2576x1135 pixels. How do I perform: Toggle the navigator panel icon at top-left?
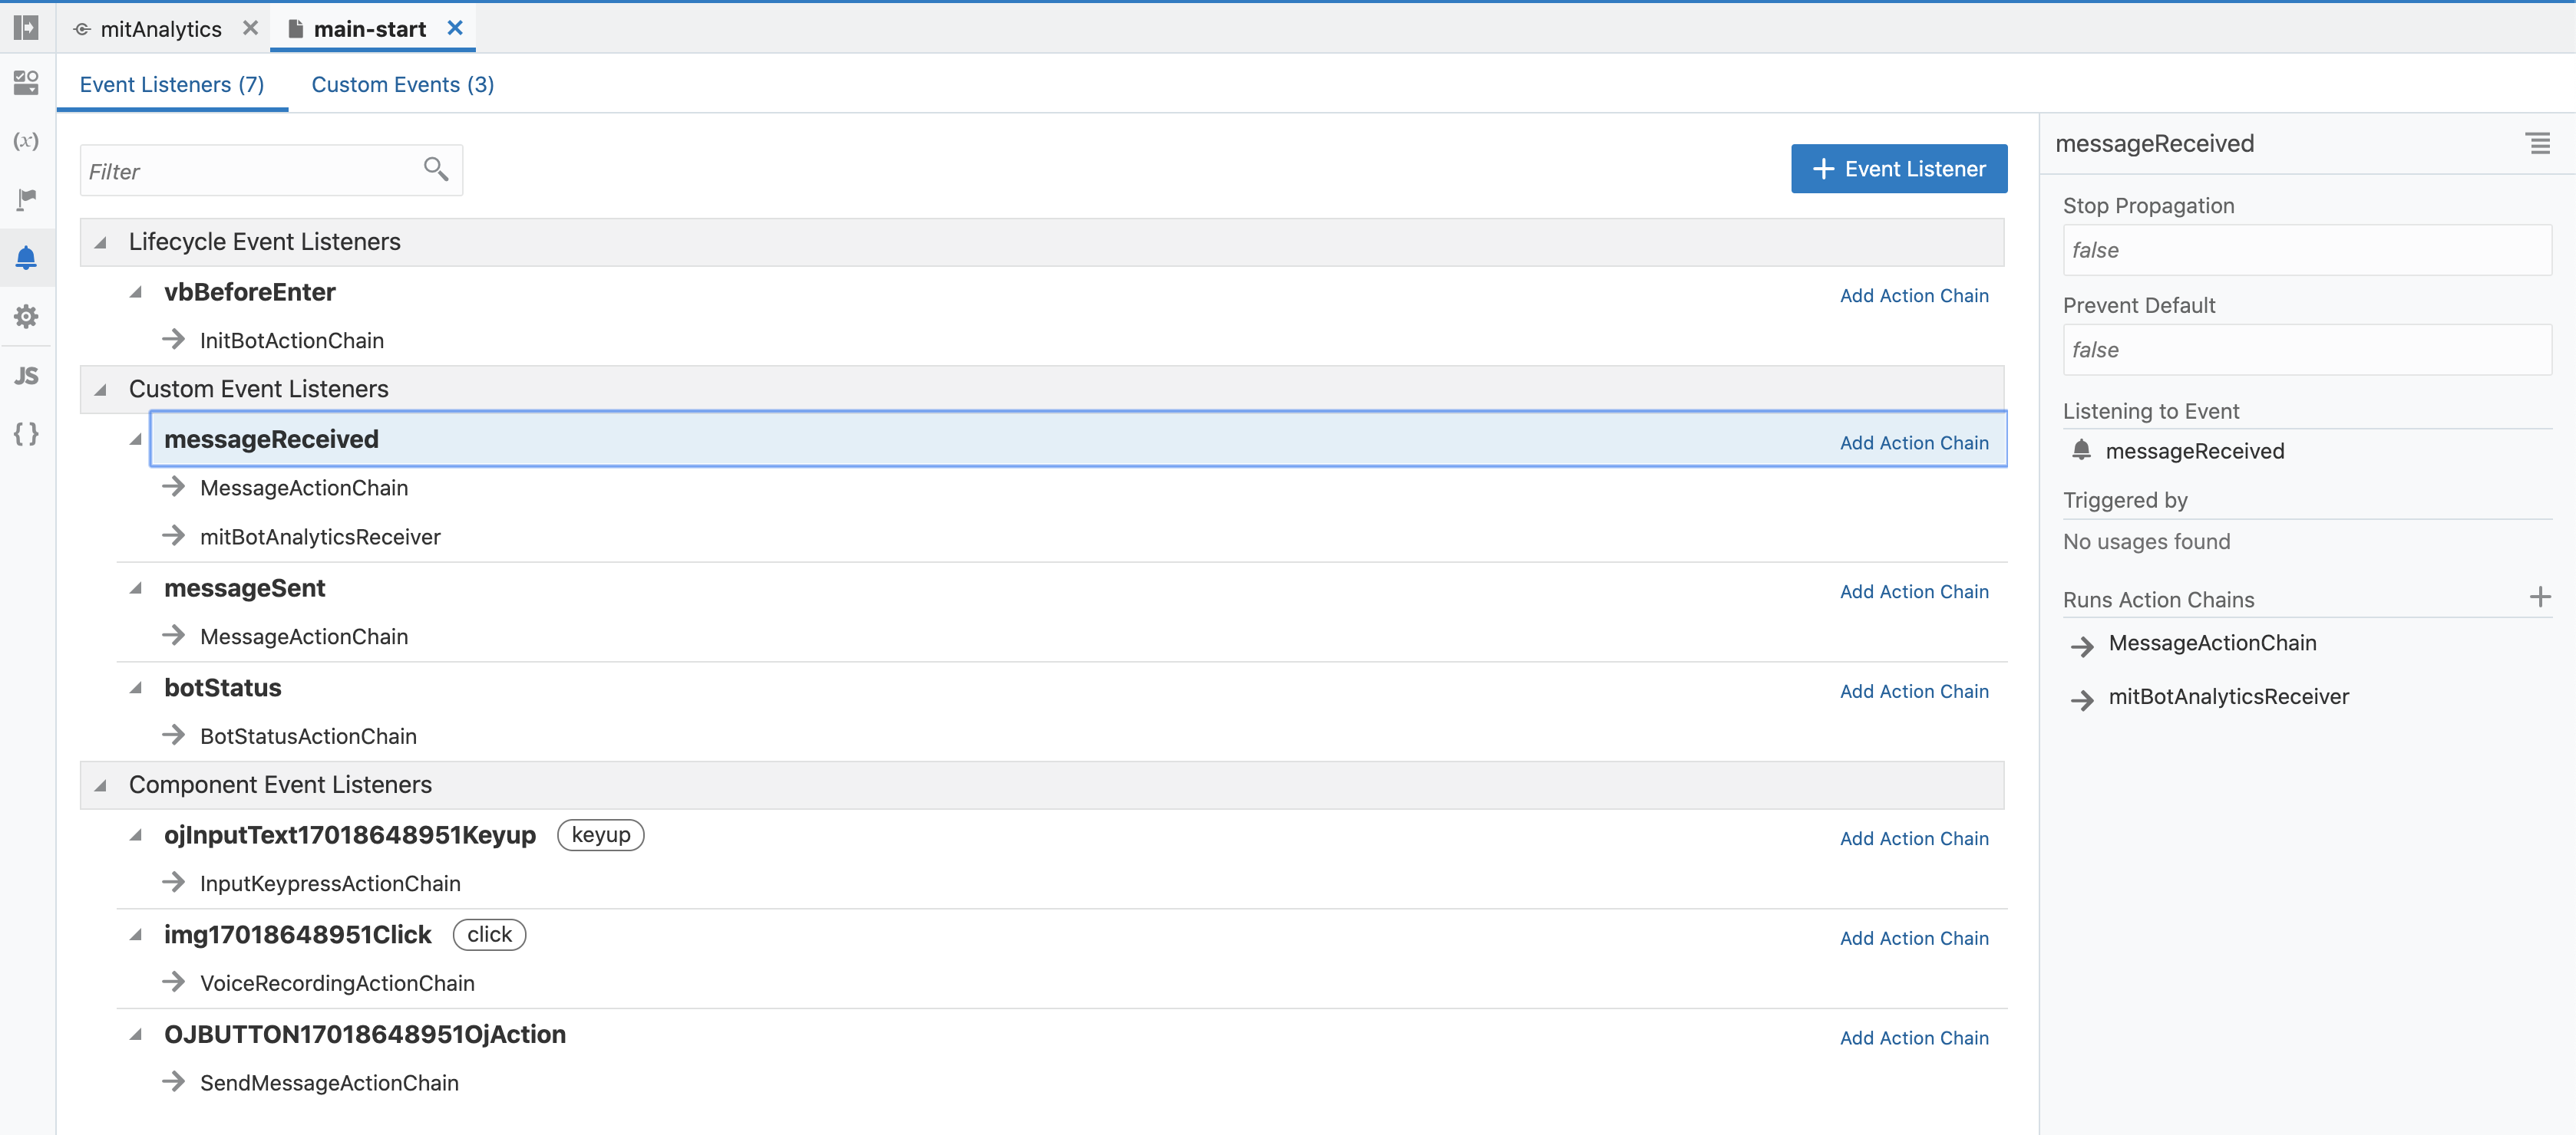[x=26, y=27]
